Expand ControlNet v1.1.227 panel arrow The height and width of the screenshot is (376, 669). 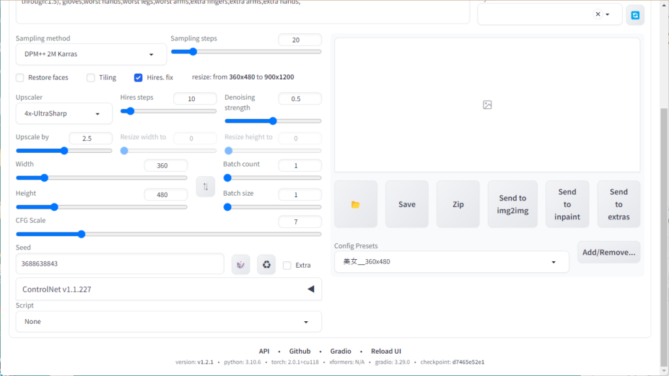tap(310, 289)
